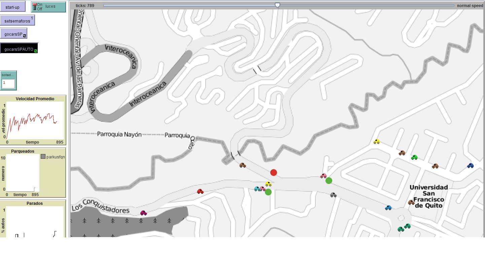This screenshot has height=262, width=486.
Task: Toggle the gocarsSP forever button
Action: pyautogui.click(x=13, y=34)
